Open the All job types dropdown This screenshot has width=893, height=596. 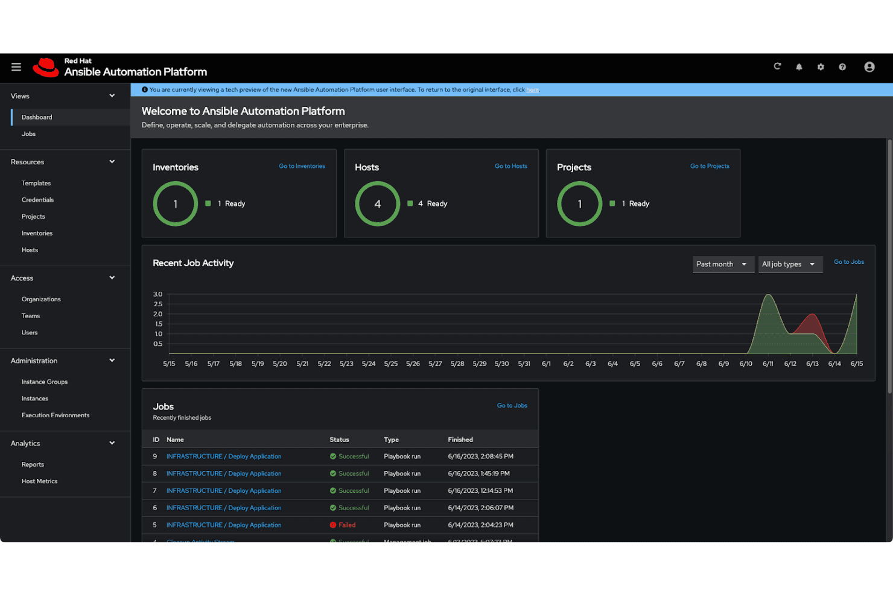point(790,264)
